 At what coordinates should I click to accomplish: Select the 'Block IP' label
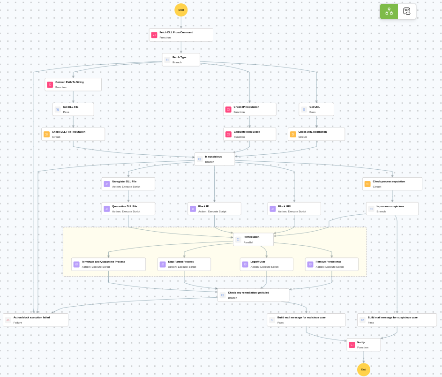pos(203,206)
